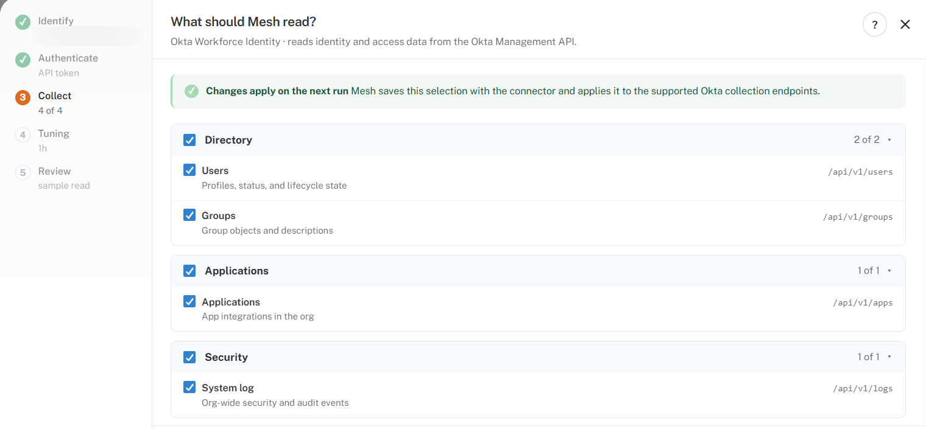Toggle the Applications section header checkbox
The height and width of the screenshot is (429, 926).
[x=189, y=271]
